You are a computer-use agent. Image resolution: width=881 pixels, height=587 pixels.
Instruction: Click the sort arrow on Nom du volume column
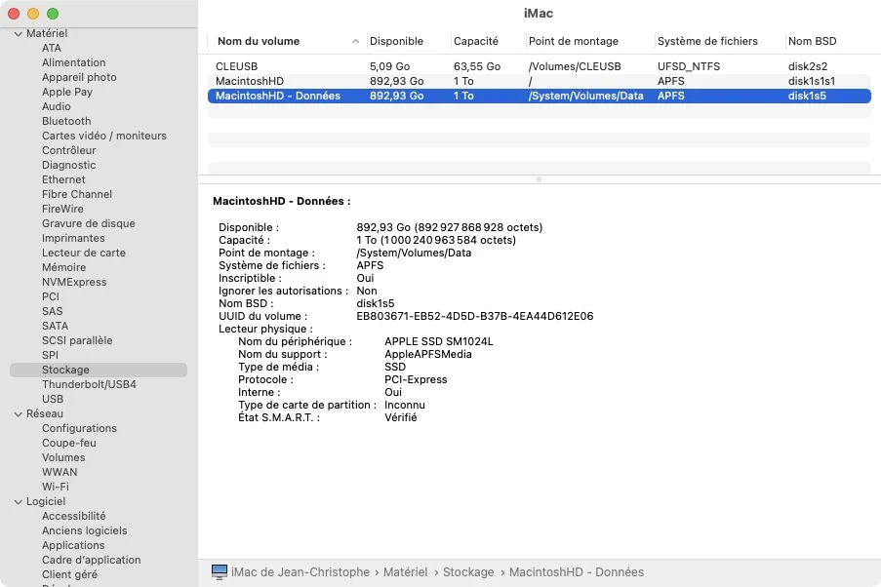[x=355, y=41]
